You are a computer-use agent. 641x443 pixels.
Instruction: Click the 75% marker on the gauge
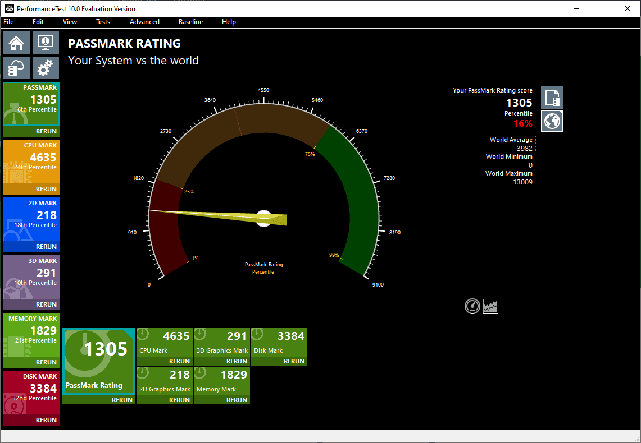310,154
